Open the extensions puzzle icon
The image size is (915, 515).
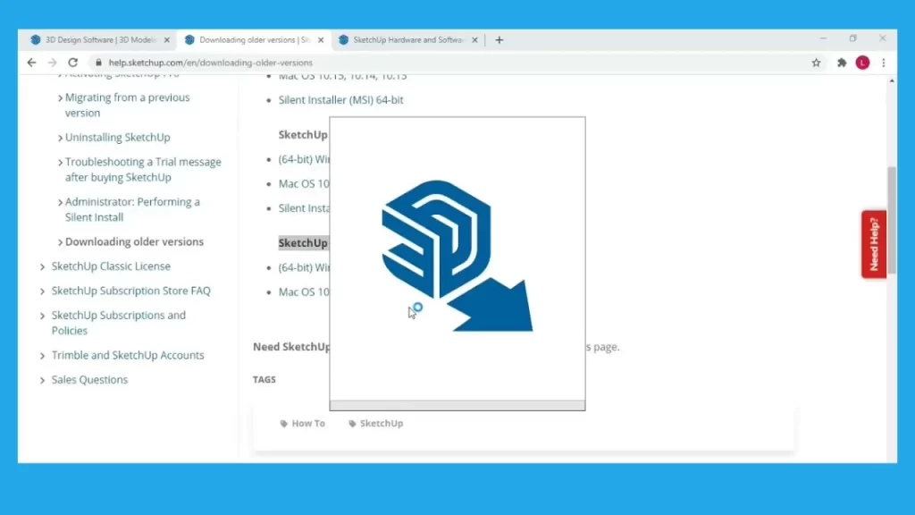842,63
